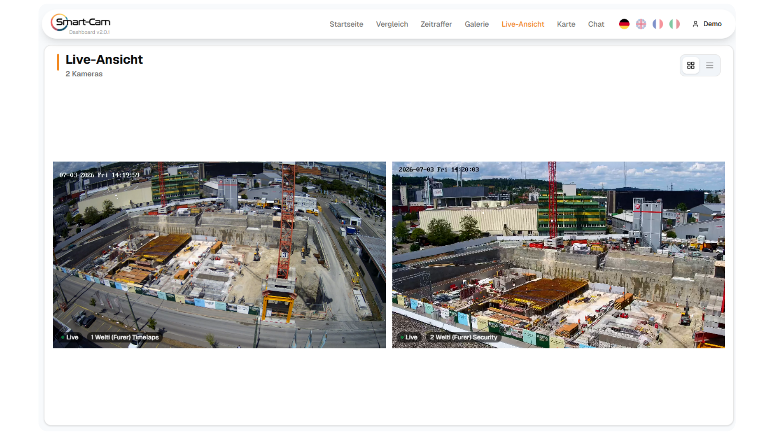Viewport: 774px width, 435px height.
Task: Switch to grid view layout
Action: click(691, 65)
